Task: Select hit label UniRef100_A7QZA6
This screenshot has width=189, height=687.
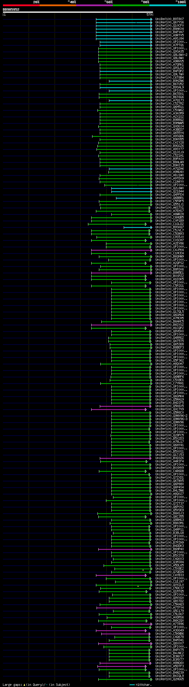Action: point(170,169)
